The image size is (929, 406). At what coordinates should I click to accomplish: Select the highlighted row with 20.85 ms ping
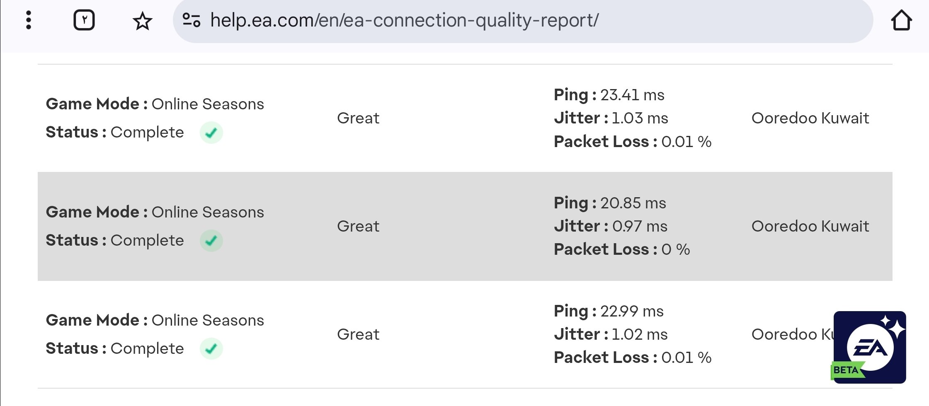pyautogui.click(x=464, y=226)
